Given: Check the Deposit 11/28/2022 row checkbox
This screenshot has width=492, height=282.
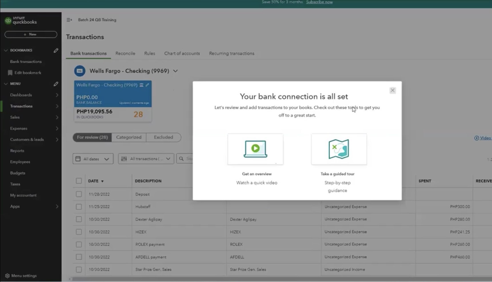Looking at the screenshot, I should (79, 194).
